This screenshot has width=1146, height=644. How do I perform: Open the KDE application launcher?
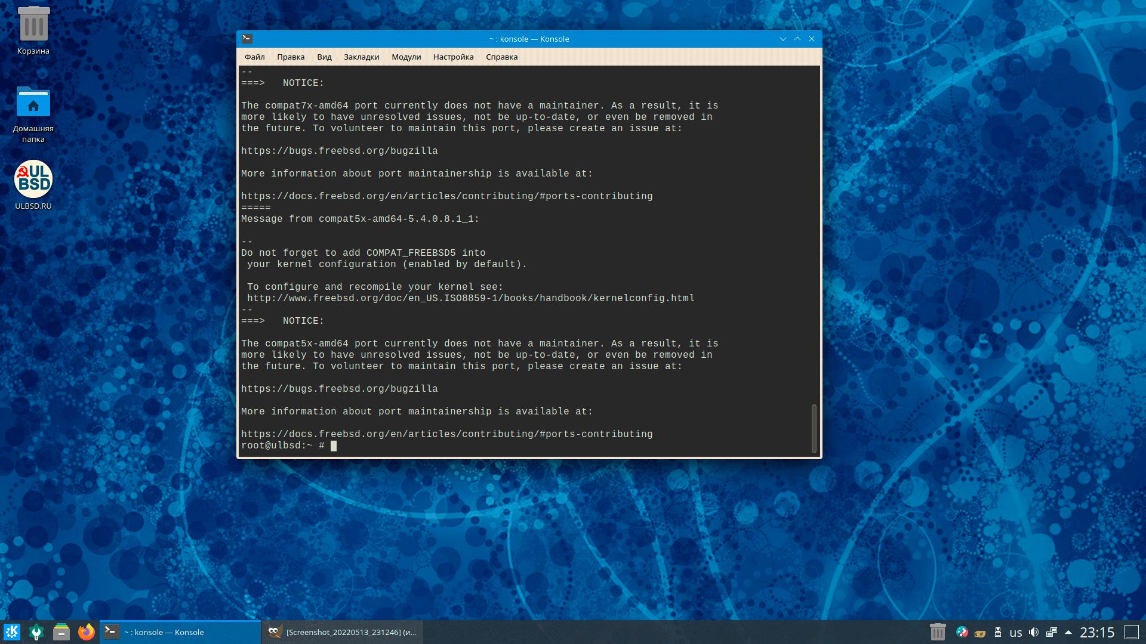tap(12, 632)
